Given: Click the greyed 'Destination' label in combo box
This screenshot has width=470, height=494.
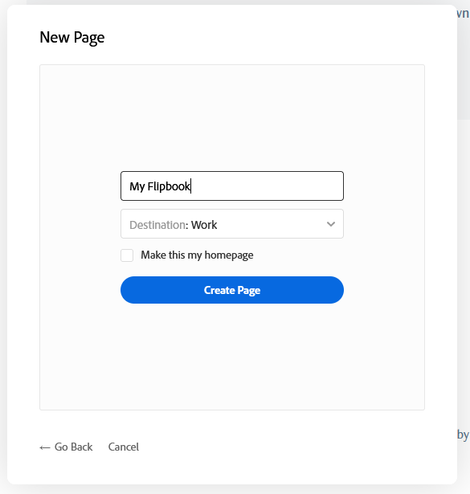Looking at the screenshot, I should click(x=157, y=225).
